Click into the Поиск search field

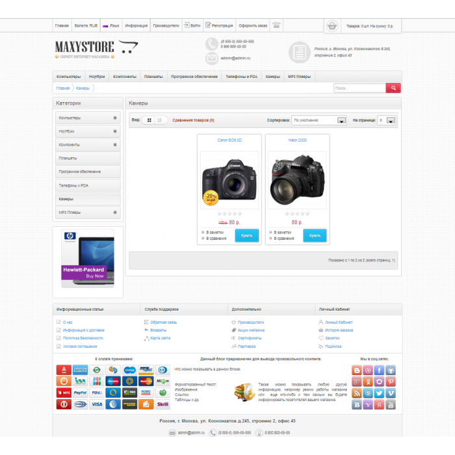[359, 88]
